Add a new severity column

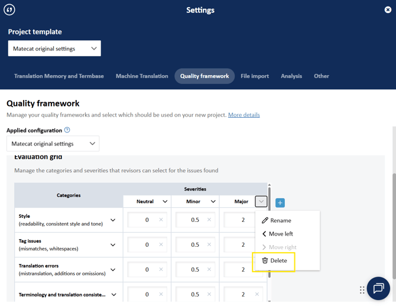pos(280,202)
